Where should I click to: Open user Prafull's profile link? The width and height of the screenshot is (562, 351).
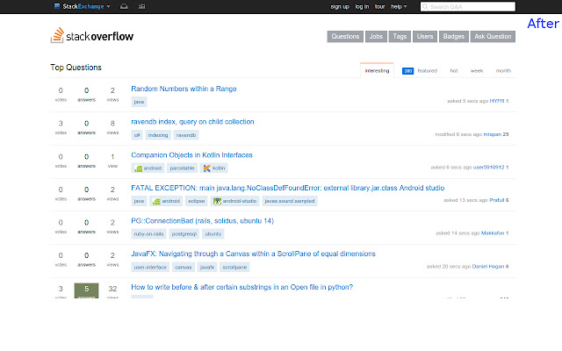[496, 200]
